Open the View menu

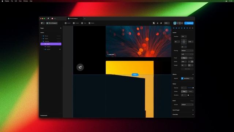point(20,1)
